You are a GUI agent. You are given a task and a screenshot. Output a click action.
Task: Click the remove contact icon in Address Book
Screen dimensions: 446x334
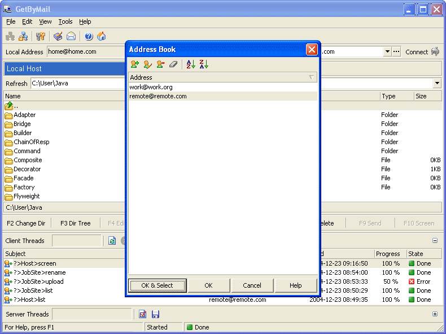tap(161, 64)
